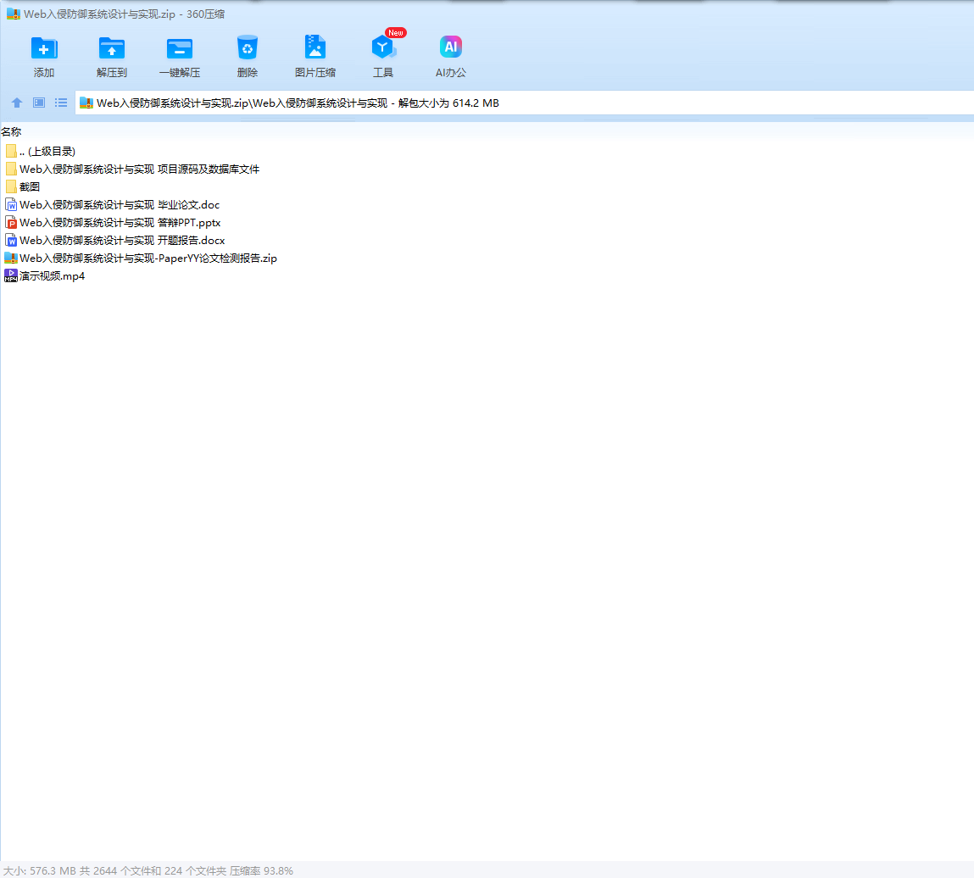The image size is (974, 878).
Task: Click the parent directory folder icon
Action: click(x=10, y=152)
